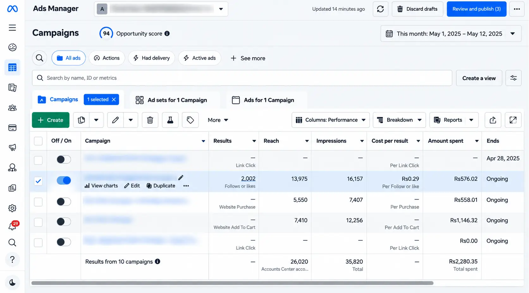The image size is (529, 293).
Task: Uncheck the selected campaign row checkbox
Action: [38, 181]
